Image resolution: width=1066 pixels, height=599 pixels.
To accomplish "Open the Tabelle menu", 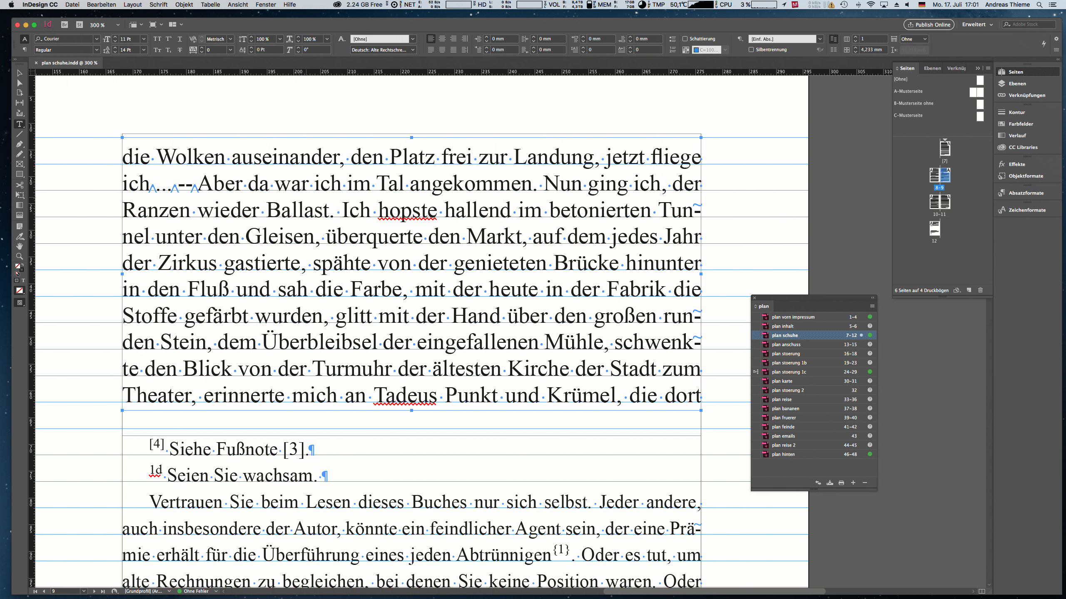I will coord(210,5).
